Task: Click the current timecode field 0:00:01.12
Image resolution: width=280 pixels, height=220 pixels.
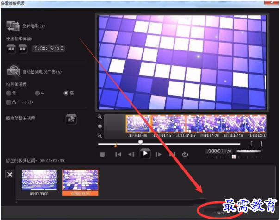Action: [219, 151]
